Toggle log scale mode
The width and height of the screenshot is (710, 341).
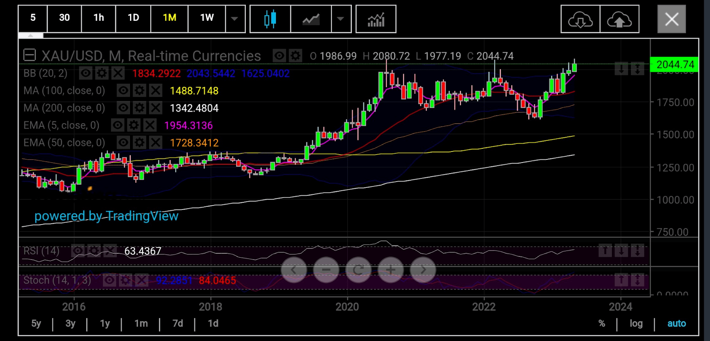click(x=636, y=324)
